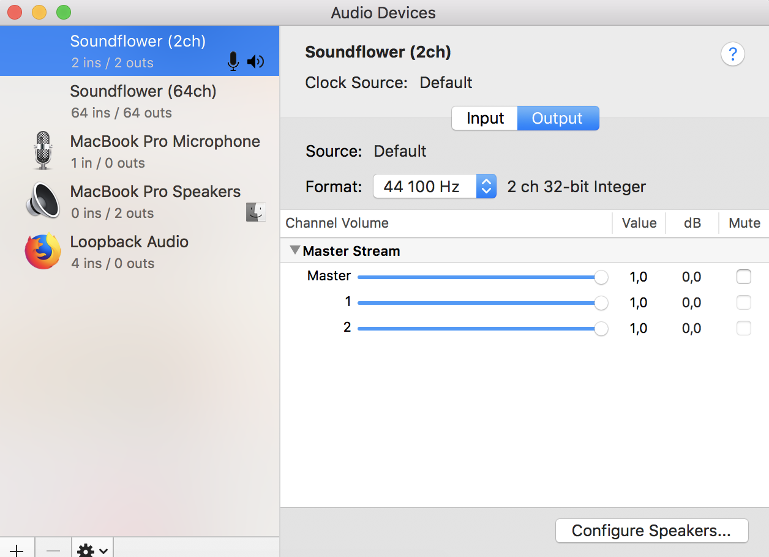Screen dimensions: 769x557
Task: Click the Finder badge on MacBook Pro Speakers
Action: [256, 212]
